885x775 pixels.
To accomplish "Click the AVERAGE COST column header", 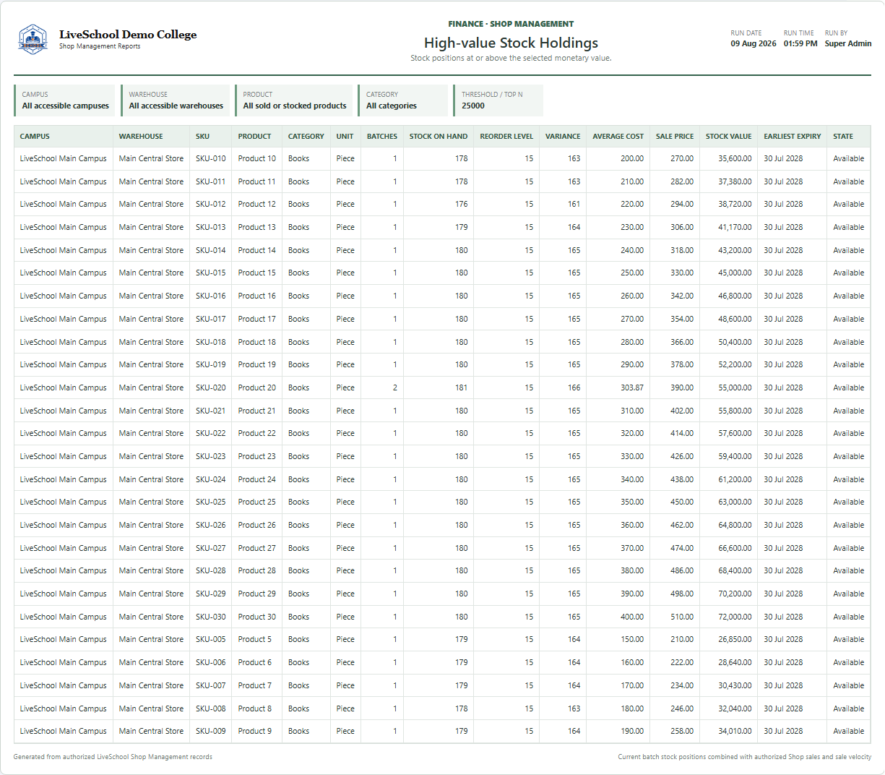I will 618,136.
